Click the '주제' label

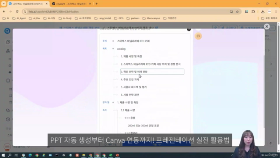105,41
